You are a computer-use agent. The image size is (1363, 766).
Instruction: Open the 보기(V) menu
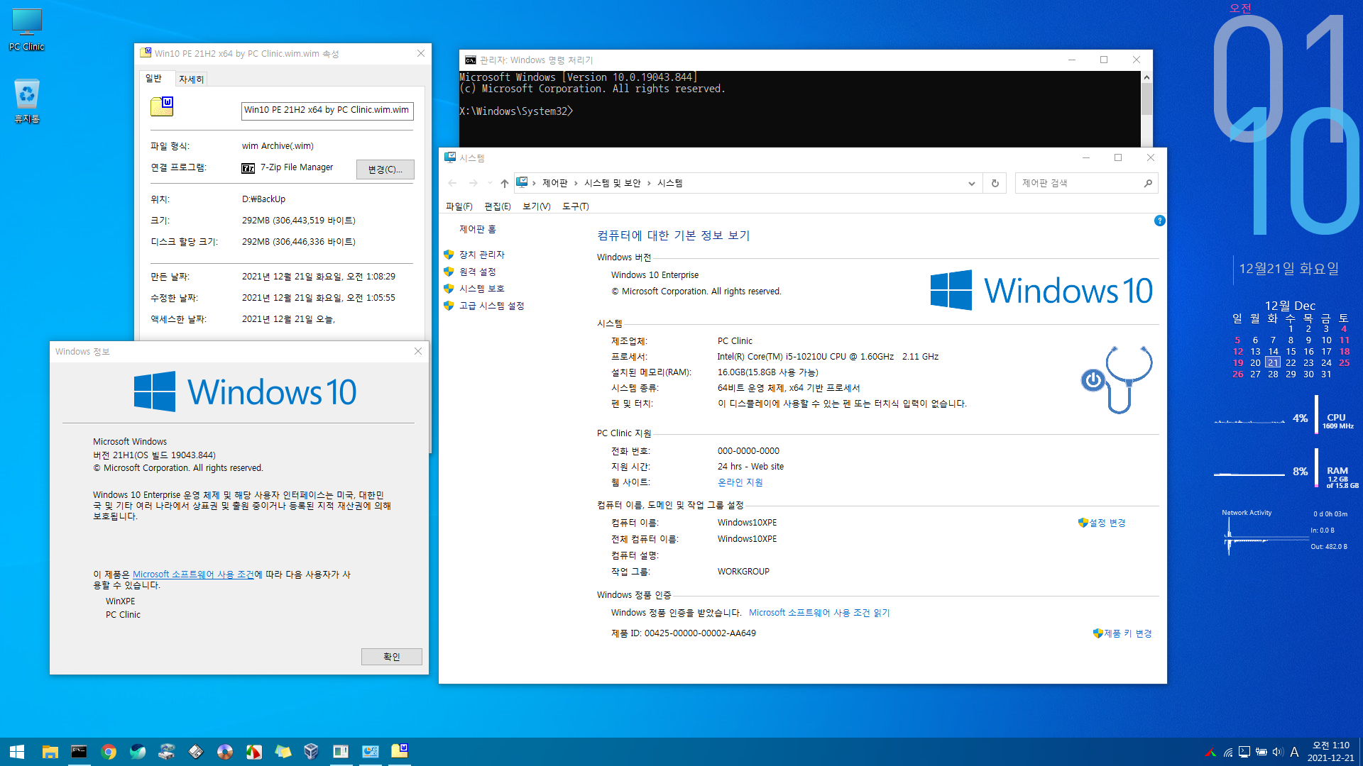pos(537,206)
